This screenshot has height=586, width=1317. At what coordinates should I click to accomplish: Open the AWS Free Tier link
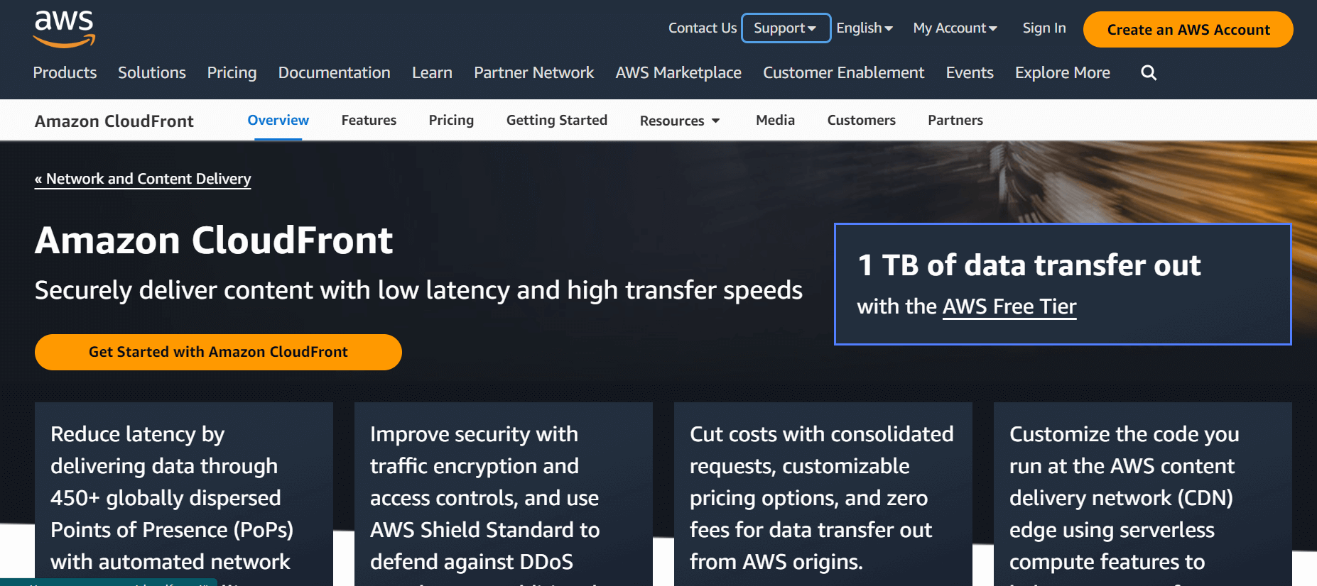[1009, 306]
